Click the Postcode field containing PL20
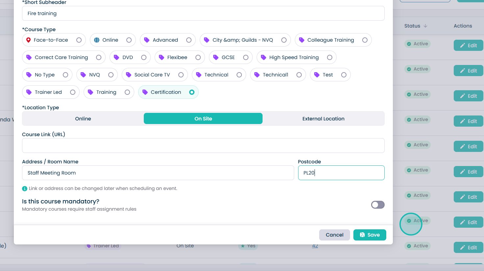 point(341,173)
